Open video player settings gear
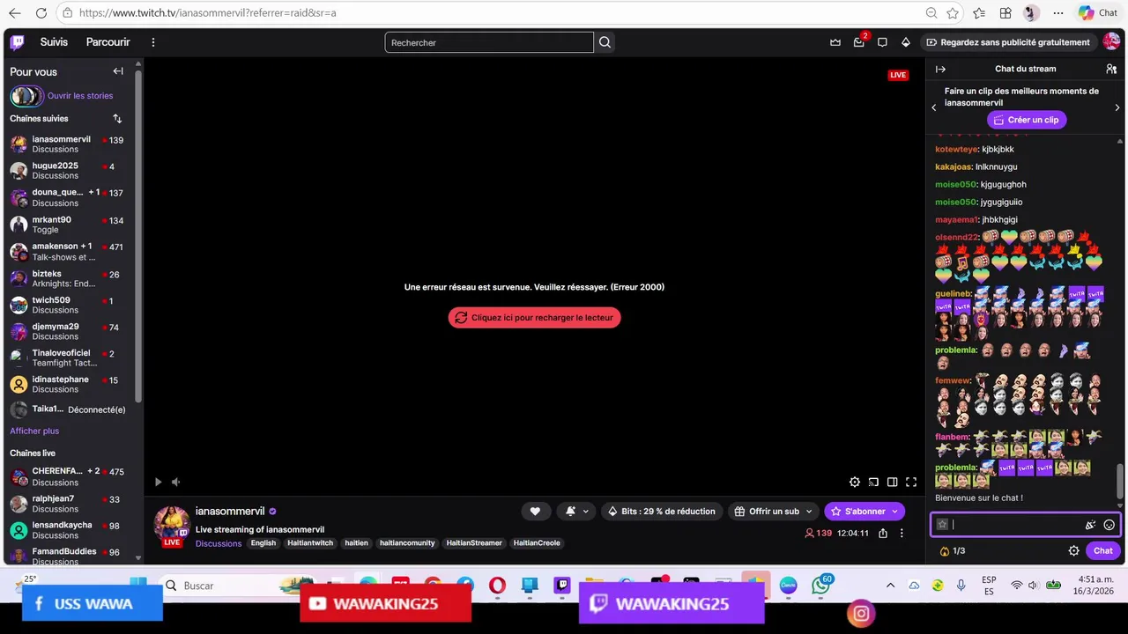 tap(855, 482)
